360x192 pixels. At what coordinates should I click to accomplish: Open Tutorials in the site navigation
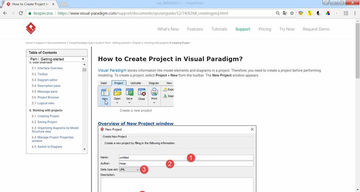(219, 29)
